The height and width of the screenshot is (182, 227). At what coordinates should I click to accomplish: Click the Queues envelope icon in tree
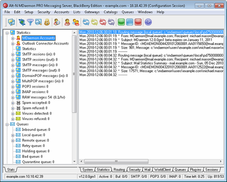(x=12, y=124)
